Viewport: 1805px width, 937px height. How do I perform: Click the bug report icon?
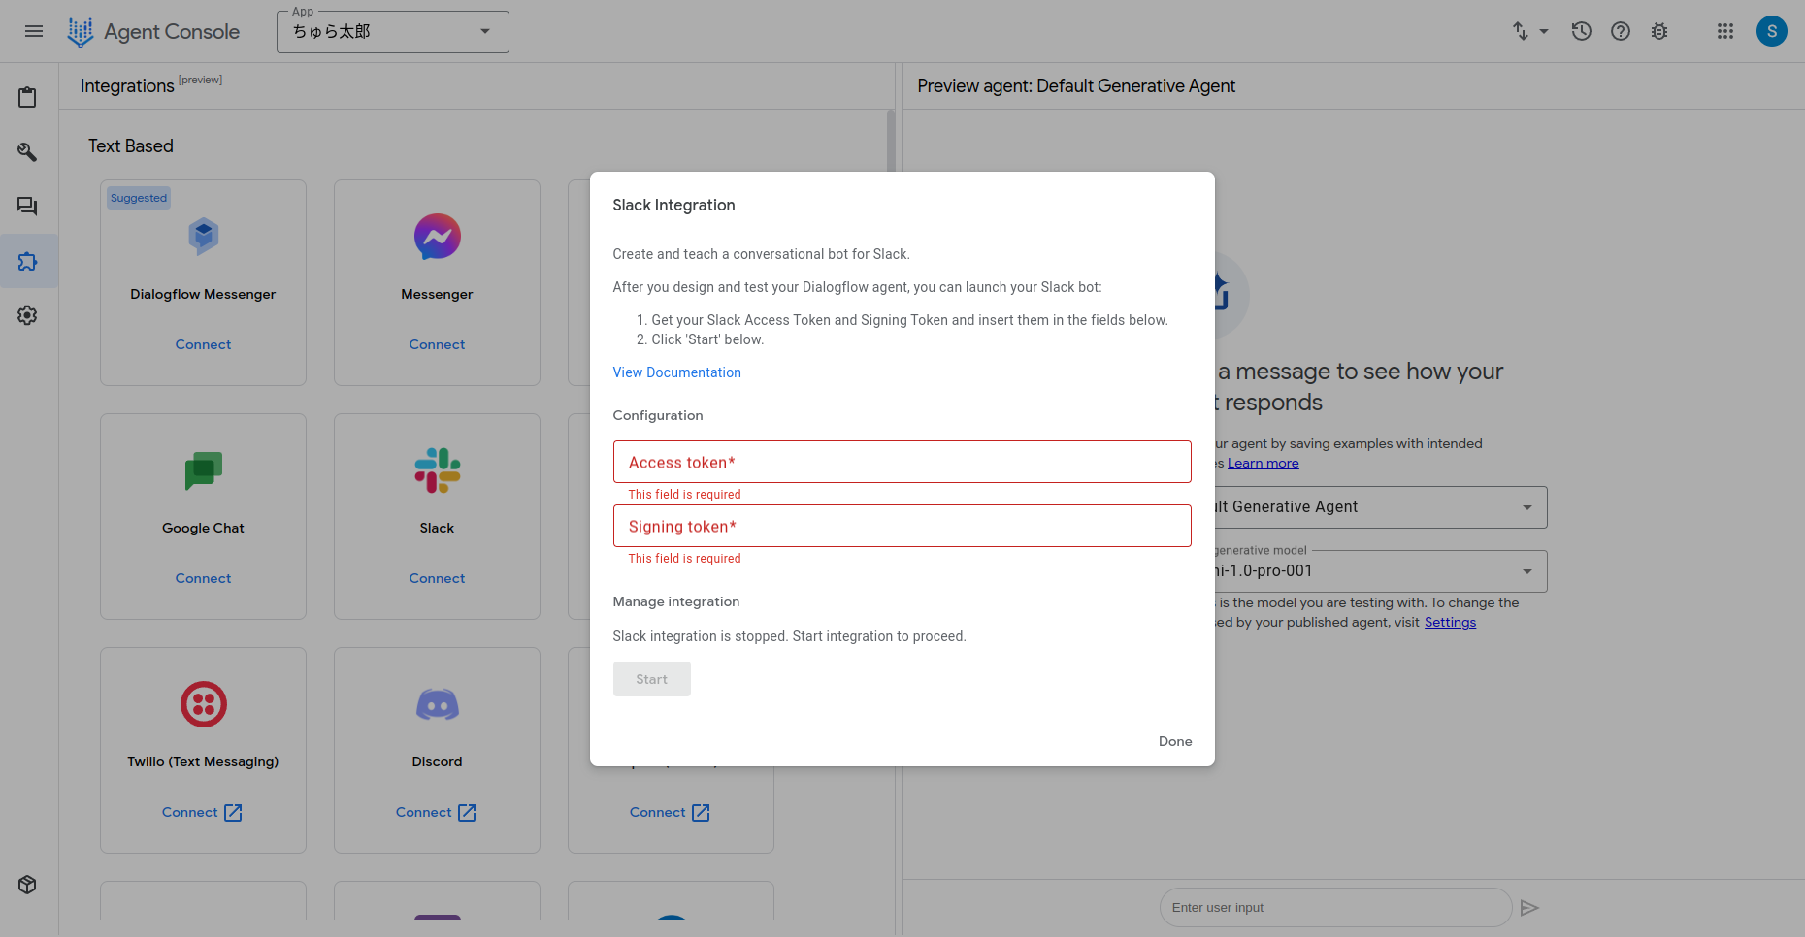pos(1659,31)
